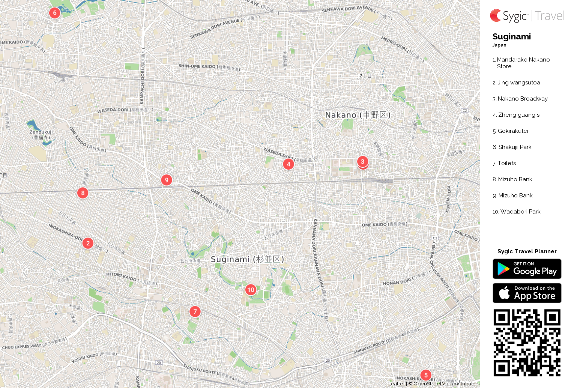Click the Sygic Travel logo

click(527, 16)
